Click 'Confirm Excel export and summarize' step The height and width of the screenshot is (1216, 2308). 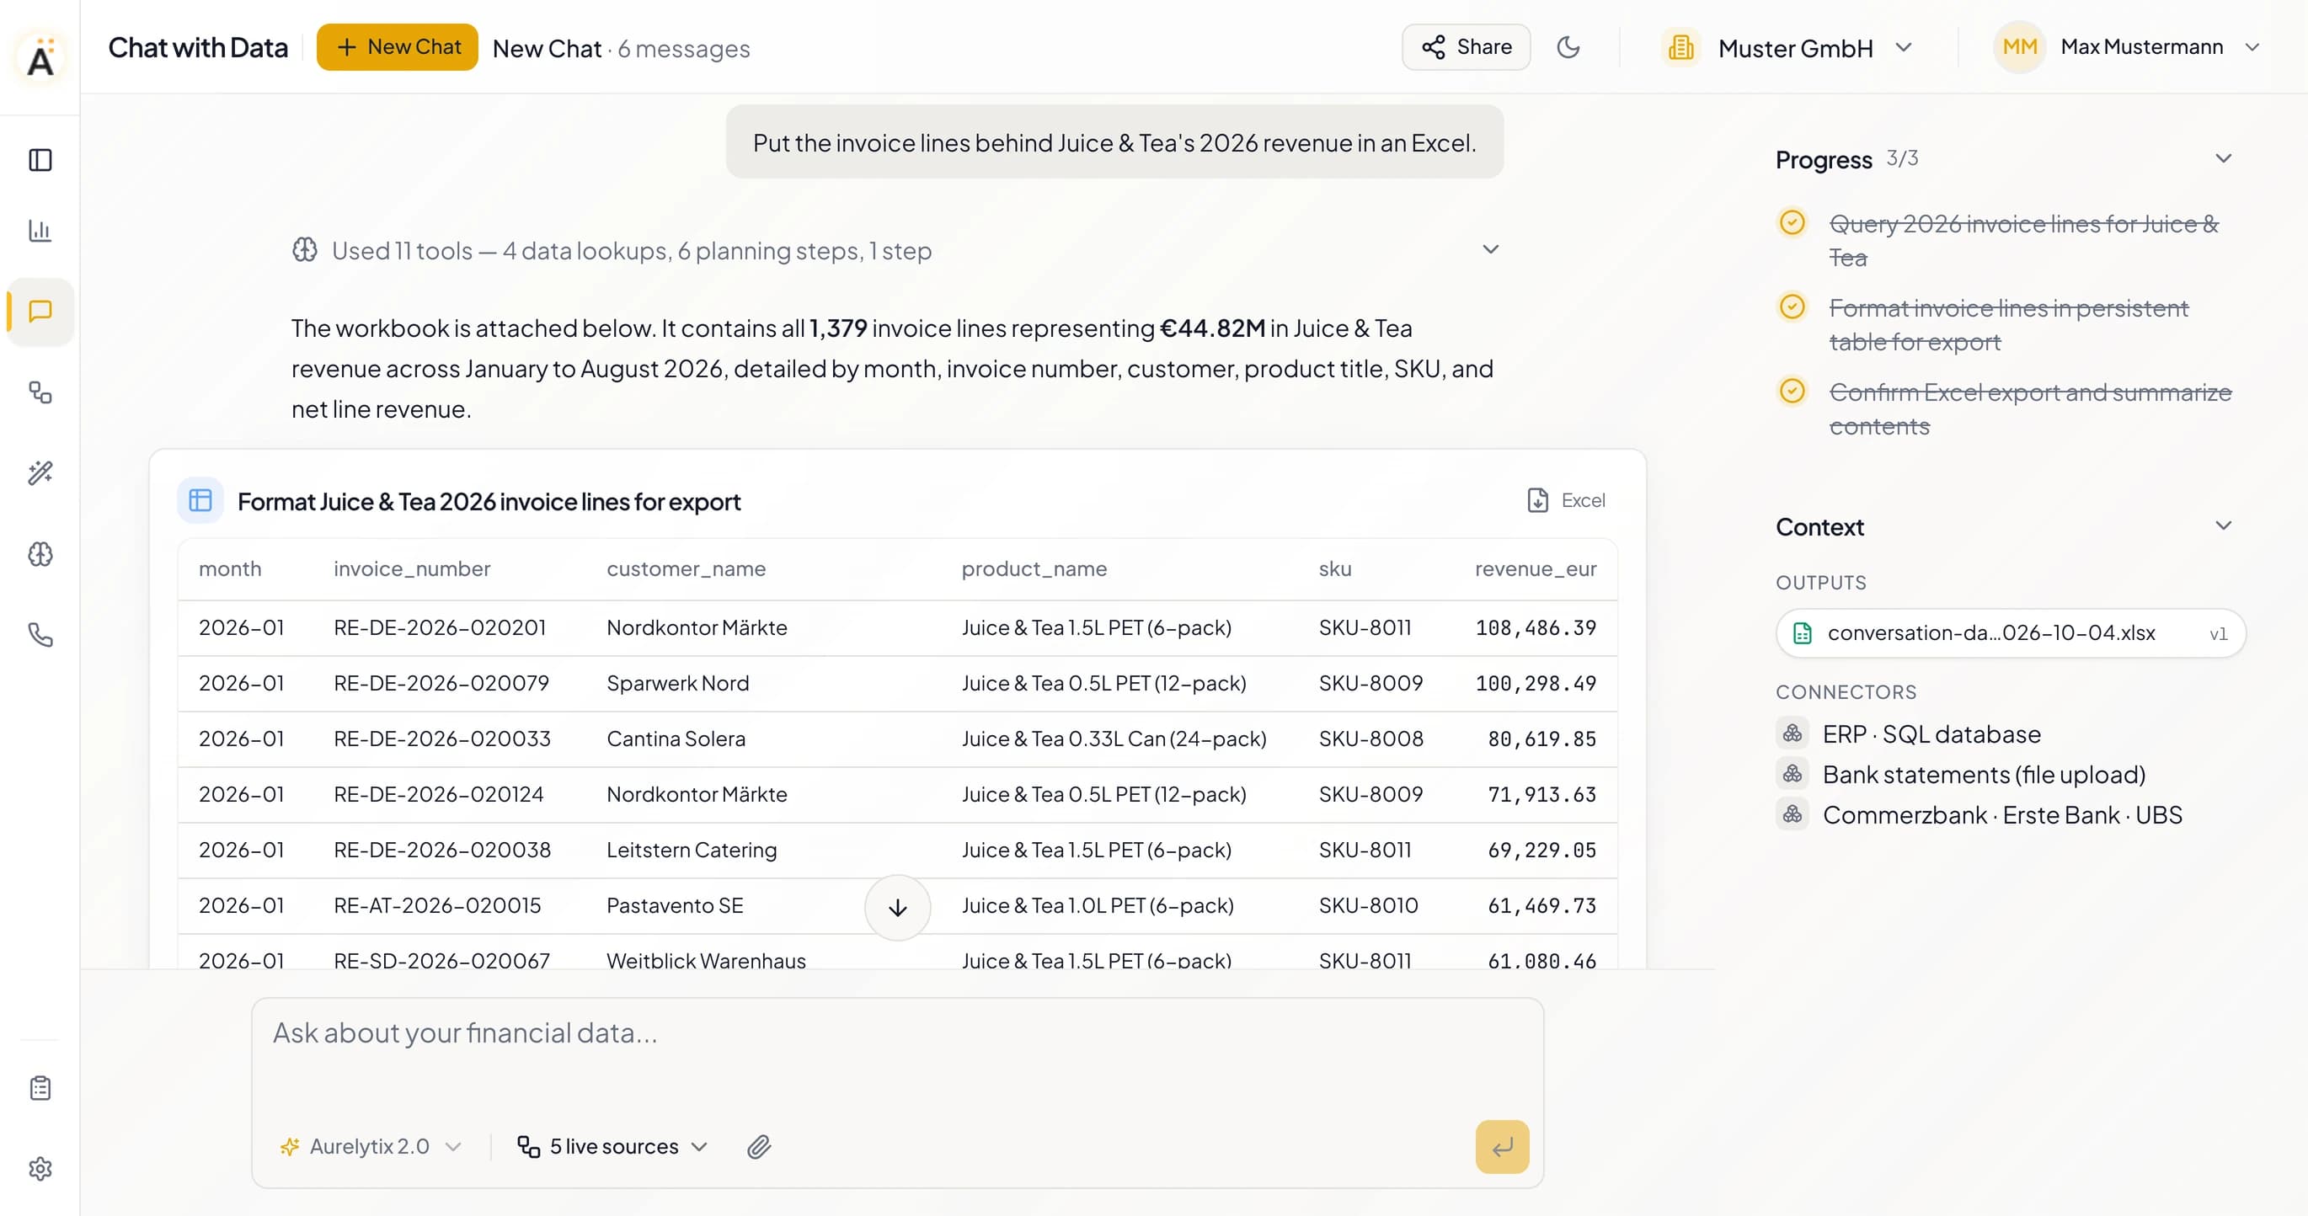click(x=2029, y=408)
